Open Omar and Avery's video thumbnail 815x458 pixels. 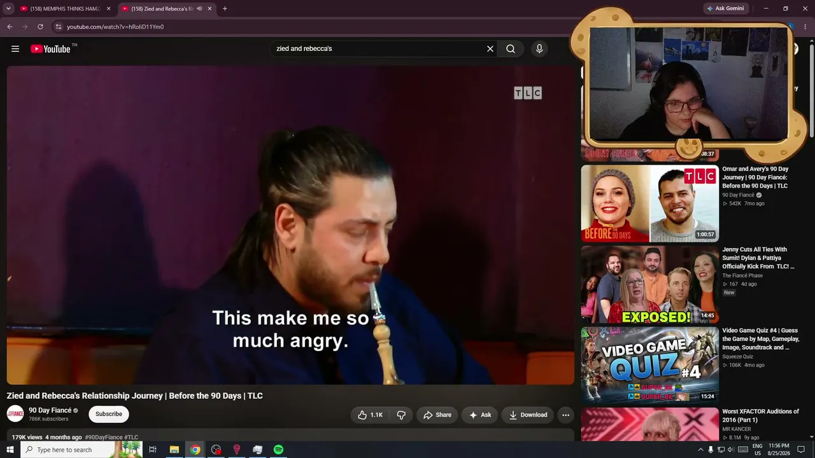coord(649,204)
